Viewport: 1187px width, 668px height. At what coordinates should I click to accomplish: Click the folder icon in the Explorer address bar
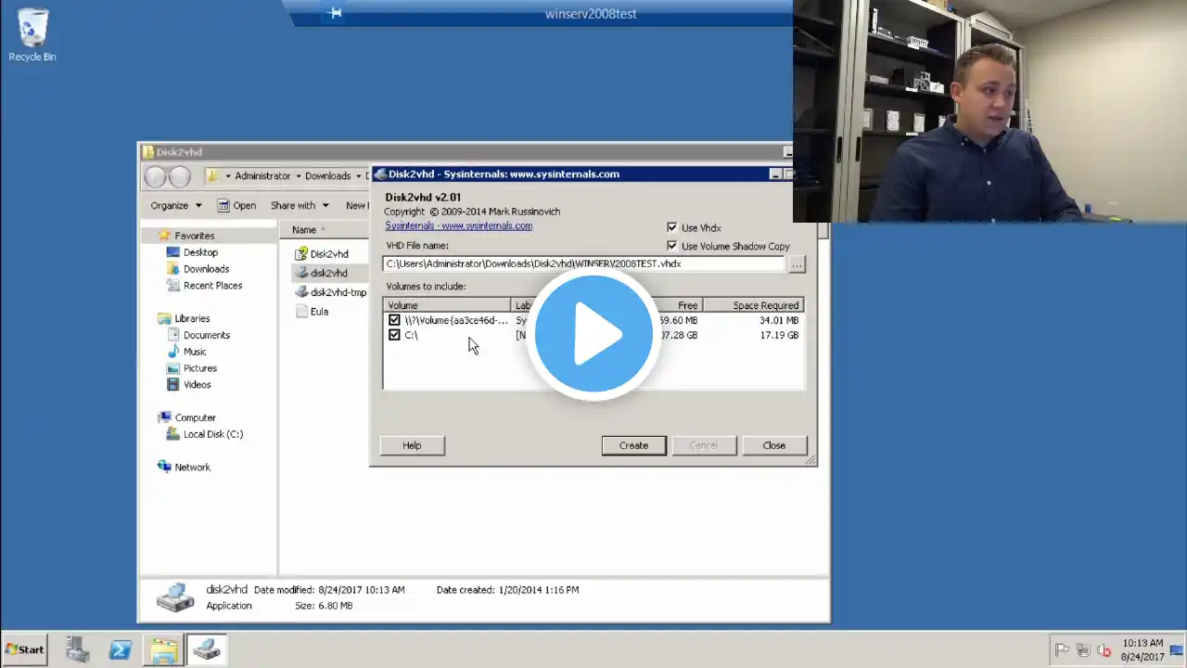coord(212,175)
